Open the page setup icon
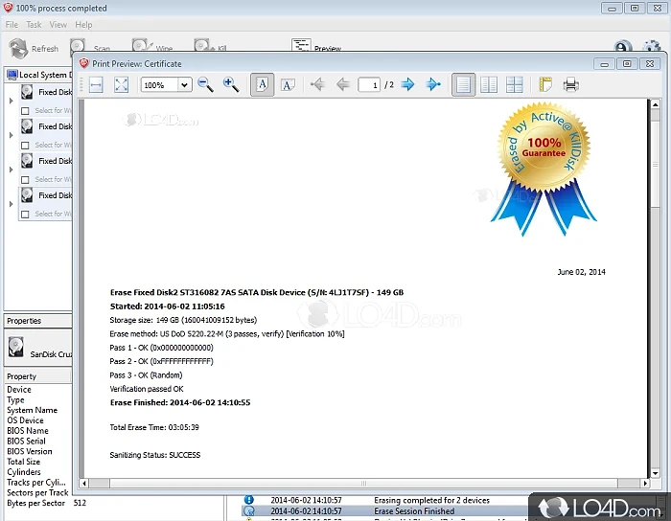 545,85
